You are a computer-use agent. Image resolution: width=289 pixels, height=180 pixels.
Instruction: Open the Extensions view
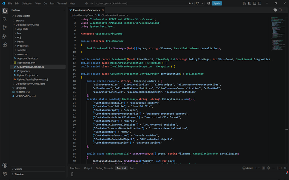click(x=5, y=45)
